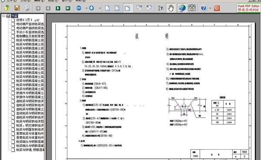Open bookmark 轨梁与砖墙,钢筋混凝
The width and height of the screenshot is (261, 160).
click(x=30, y=150)
